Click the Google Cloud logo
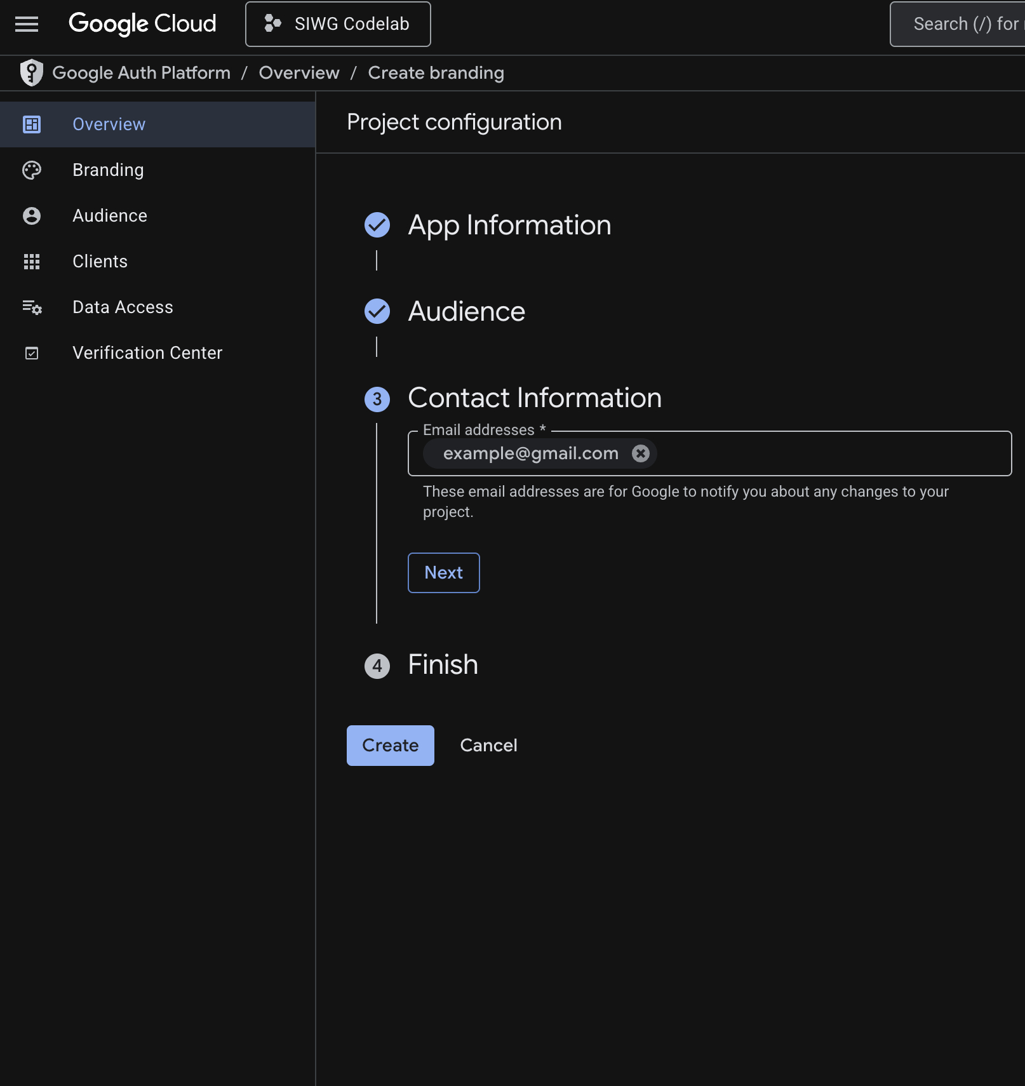This screenshot has width=1025, height=1086. pos(142,24)
